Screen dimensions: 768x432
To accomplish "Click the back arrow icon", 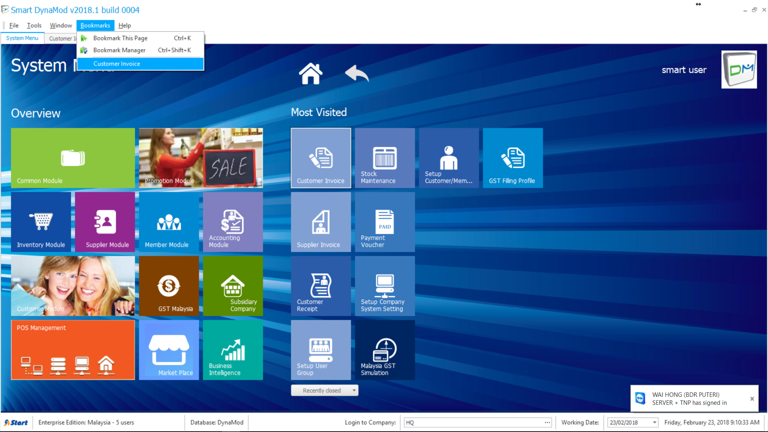I will point(356,74).
